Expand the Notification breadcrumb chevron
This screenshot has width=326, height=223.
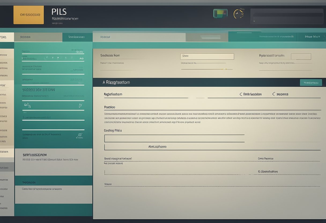click(x=241, y=94)
